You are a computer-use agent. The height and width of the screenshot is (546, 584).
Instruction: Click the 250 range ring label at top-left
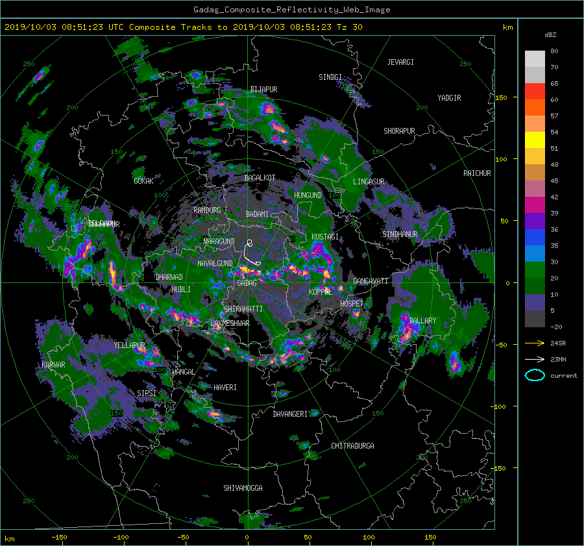[x=29, y=64]
